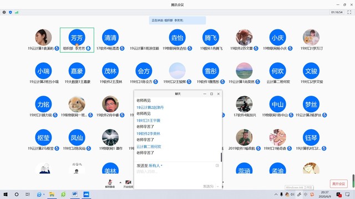This screenshot has height=199, width=355.
Task: Select the 小瑞 participant avatar
Action: [43, 71]
